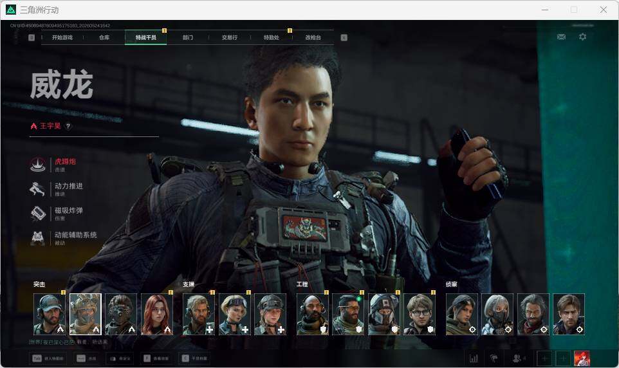Screen dimensions: 619x368
Task: Click the 虎蹲炮 skill name
Action: point(65,161)
